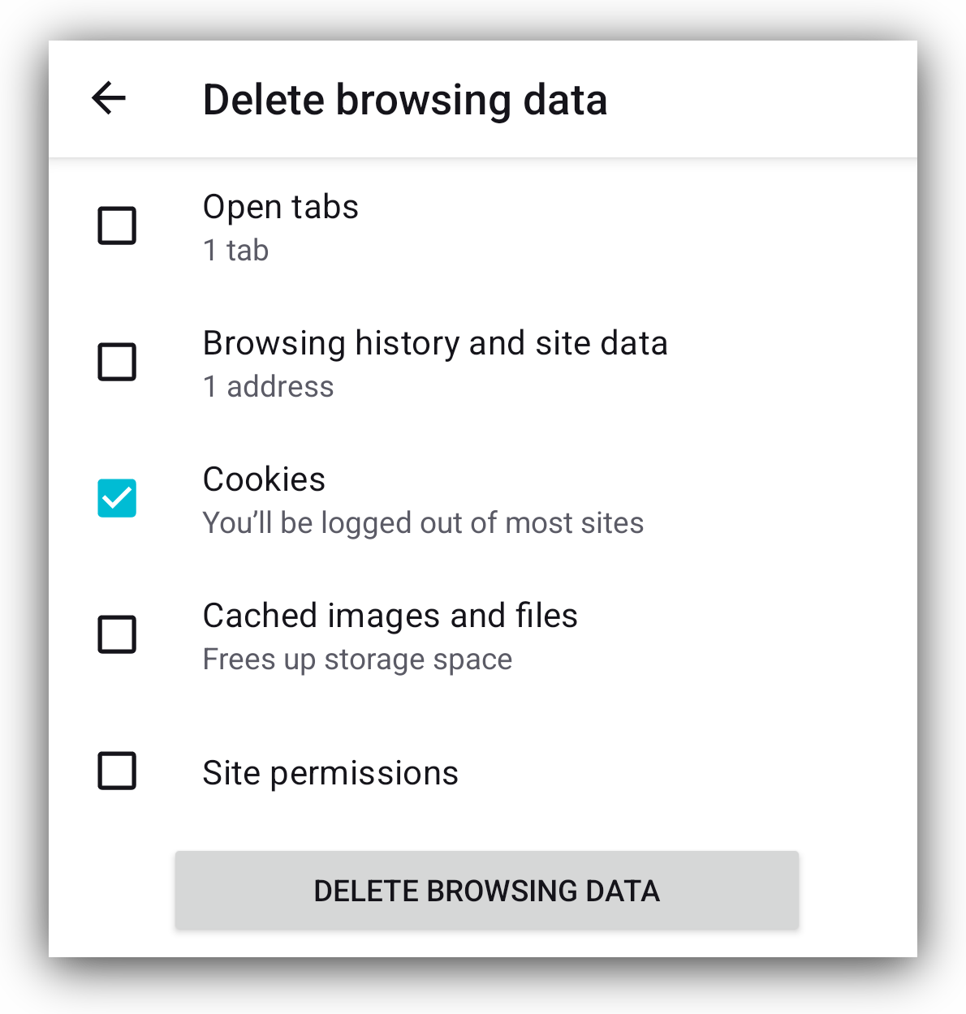Click the Cached images and files label
966x1014 pixels.
click(390, 617)
